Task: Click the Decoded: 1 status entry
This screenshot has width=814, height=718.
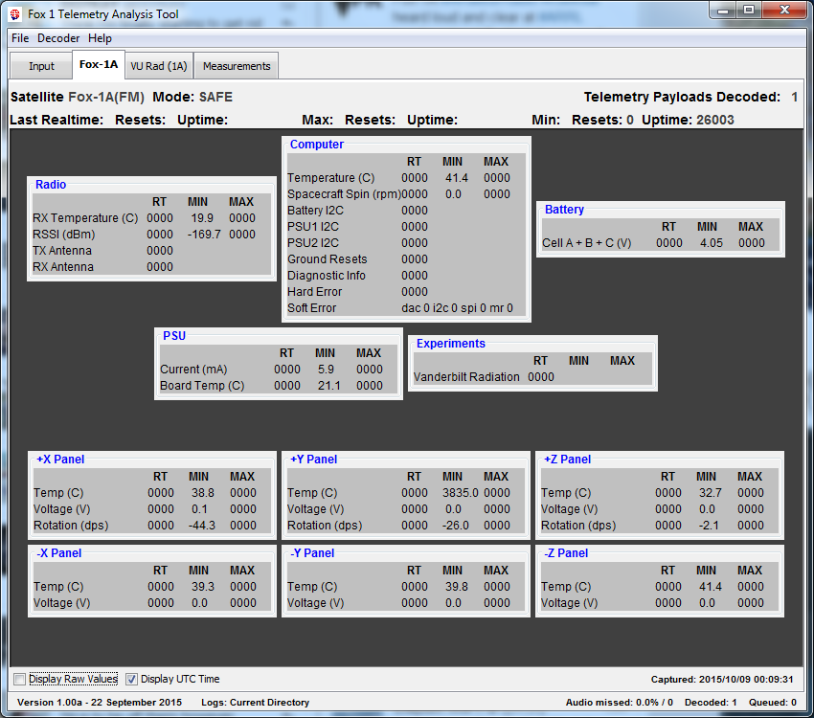Action: click(711, 703)
